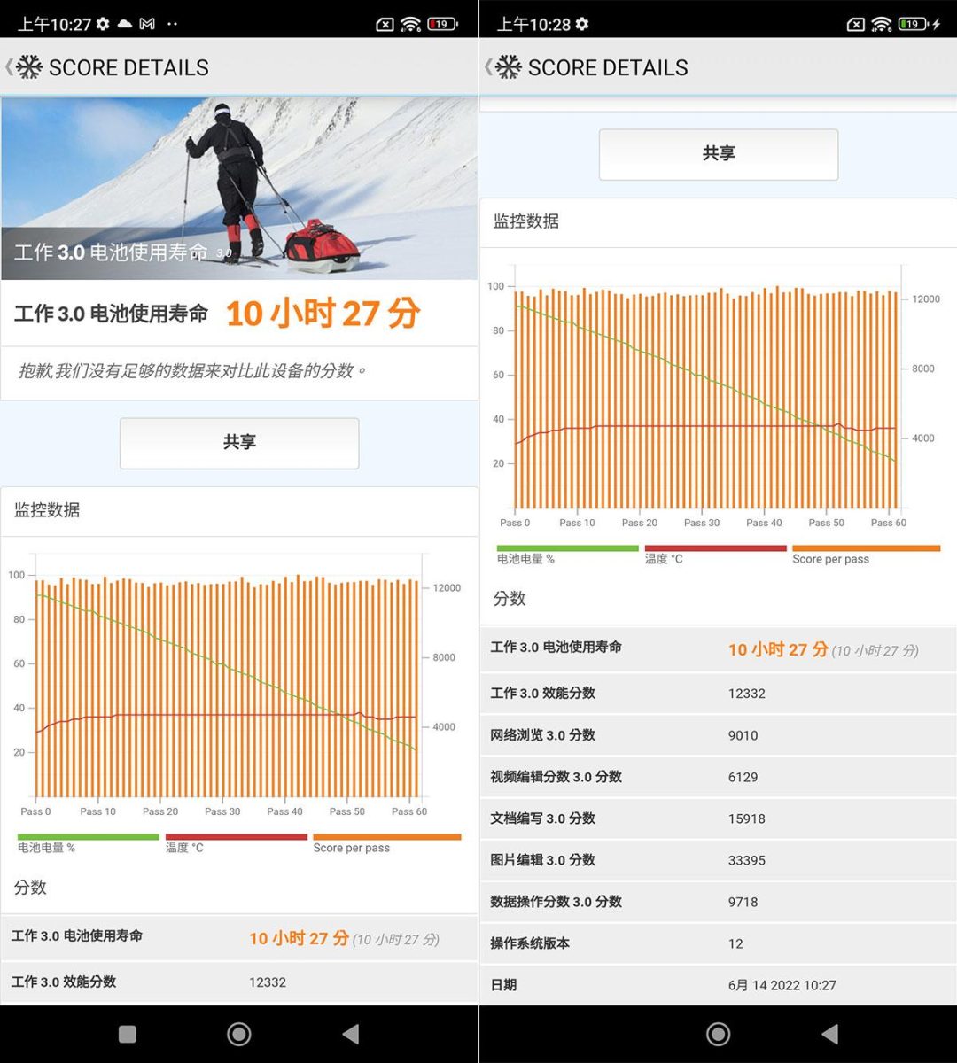
Task: Tap the back triangle button on left screen
Action: [x=351, y=1034]
